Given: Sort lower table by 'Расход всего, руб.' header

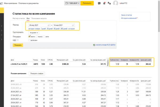Looking at the screenshot, I should pos(63,81).
